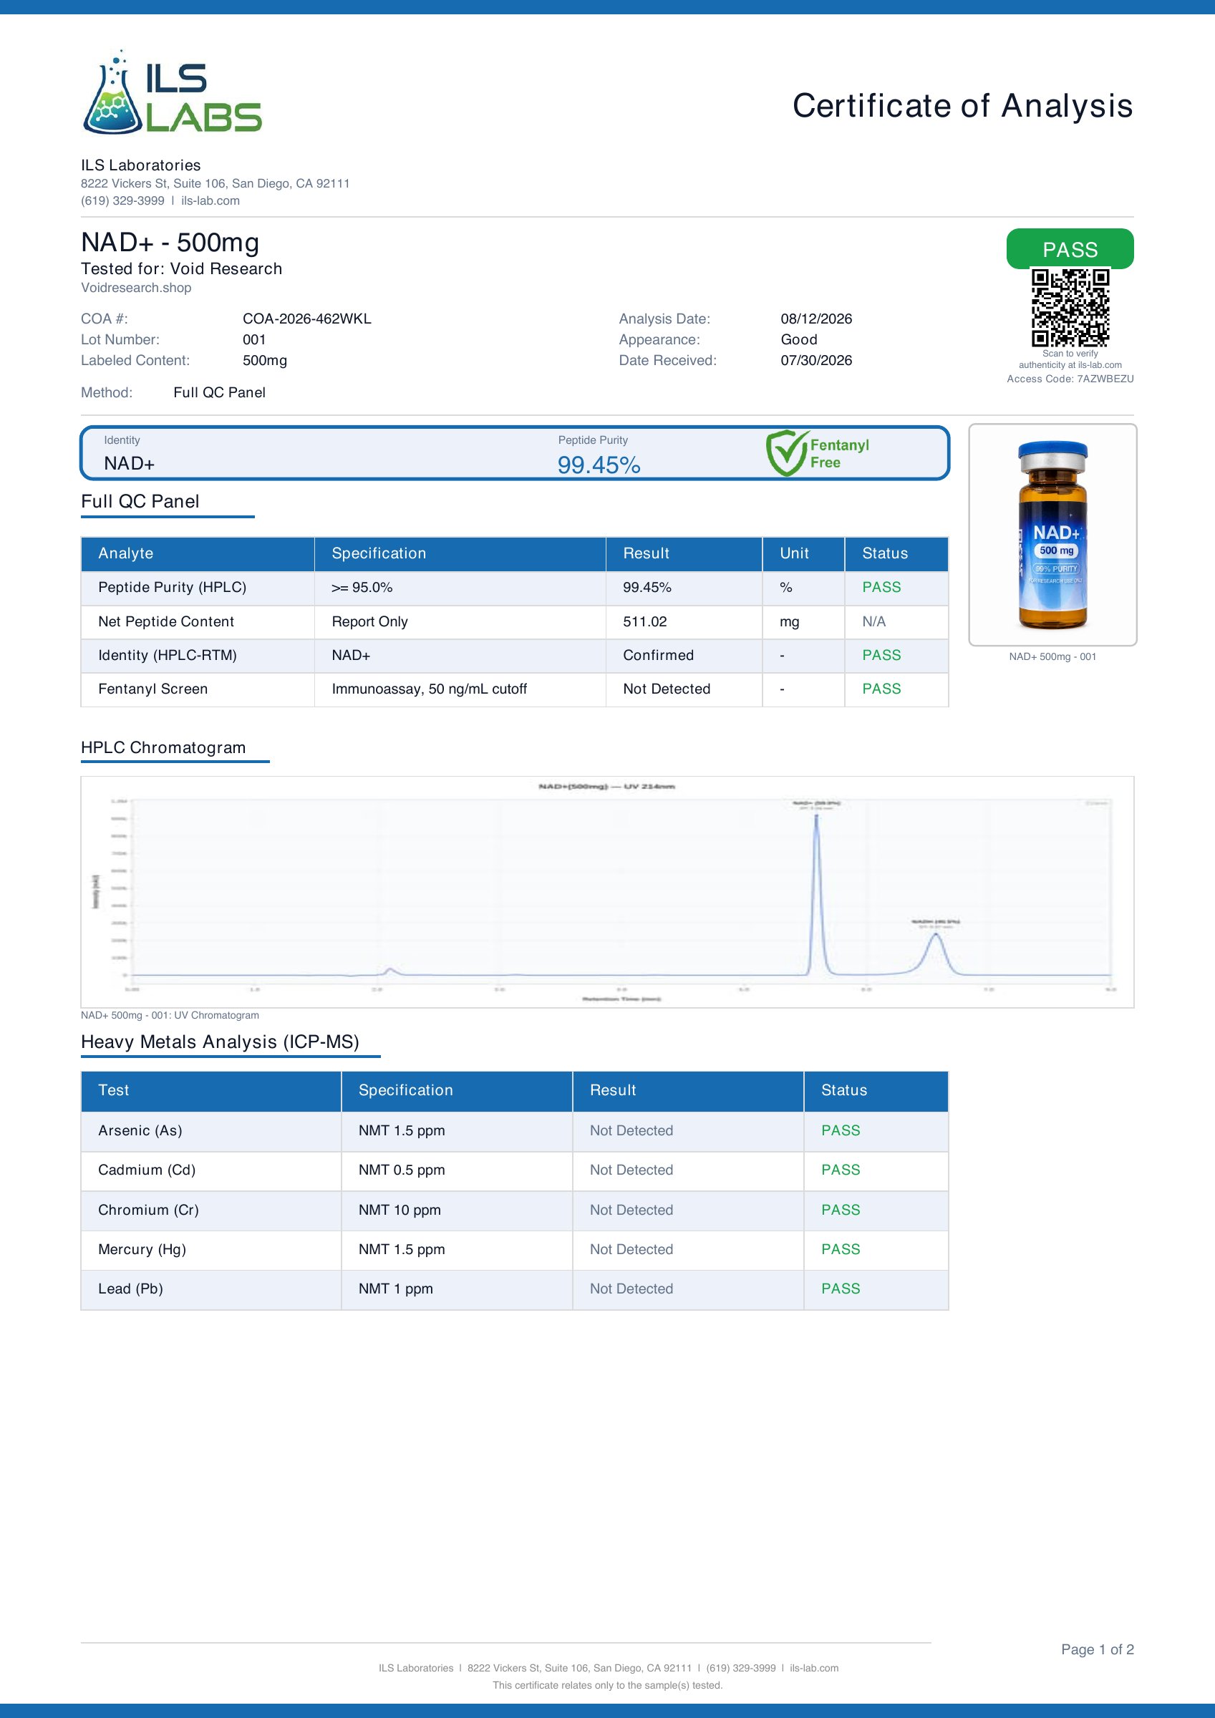Select the COA number COA-2026-462WKL

point(307,319)
